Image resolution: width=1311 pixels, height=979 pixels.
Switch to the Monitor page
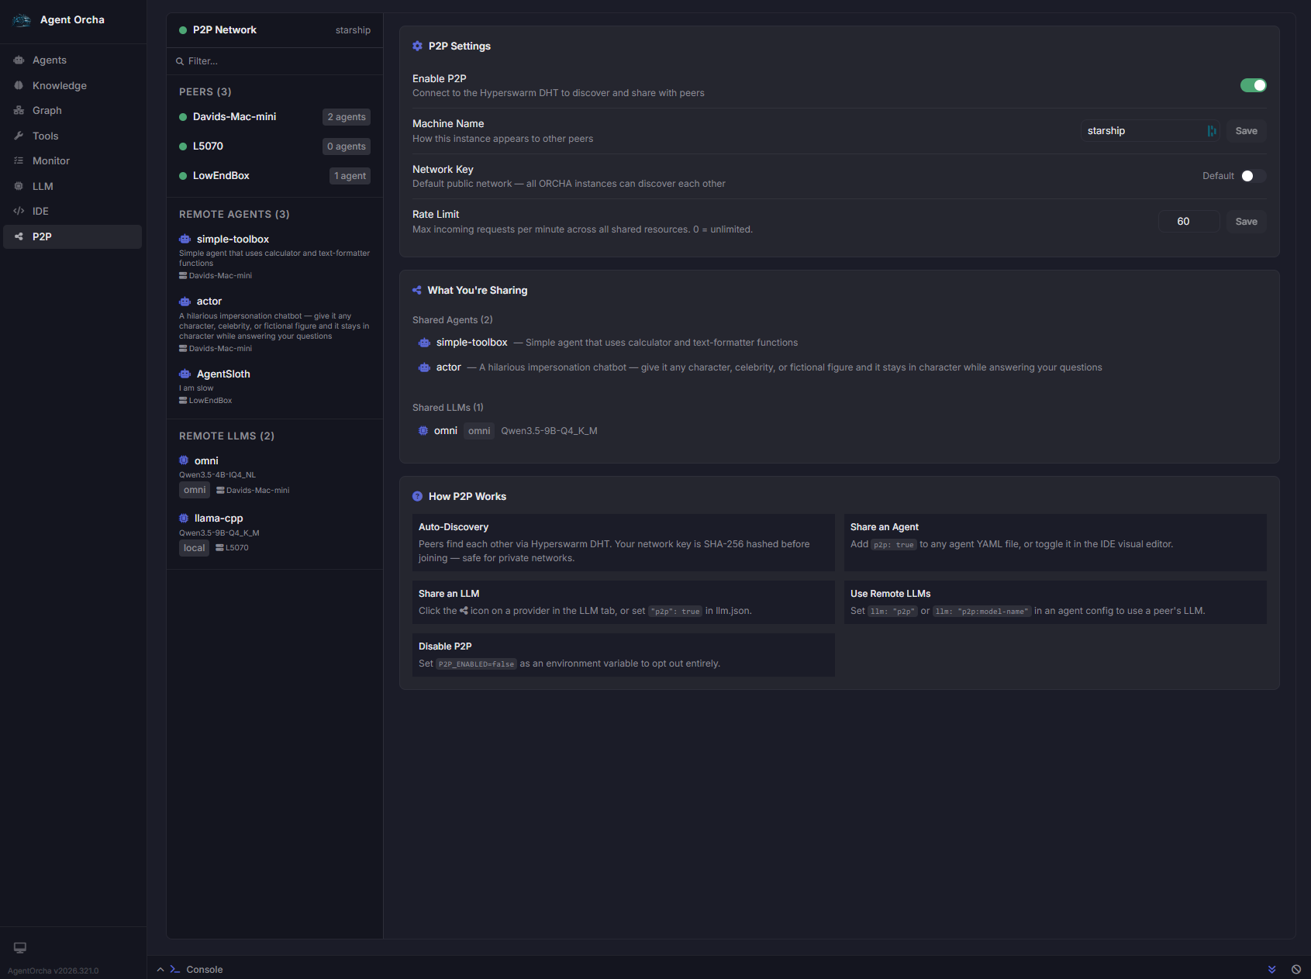point(50,161)
